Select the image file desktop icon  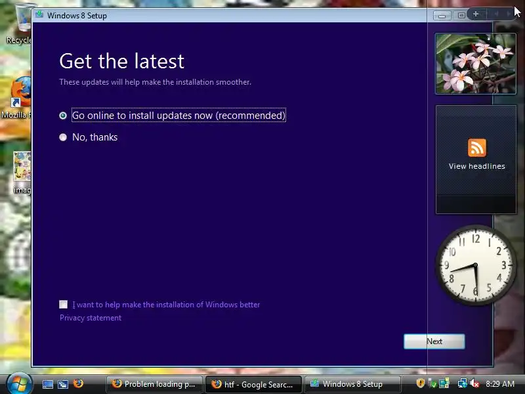click(x=22, y=173)
